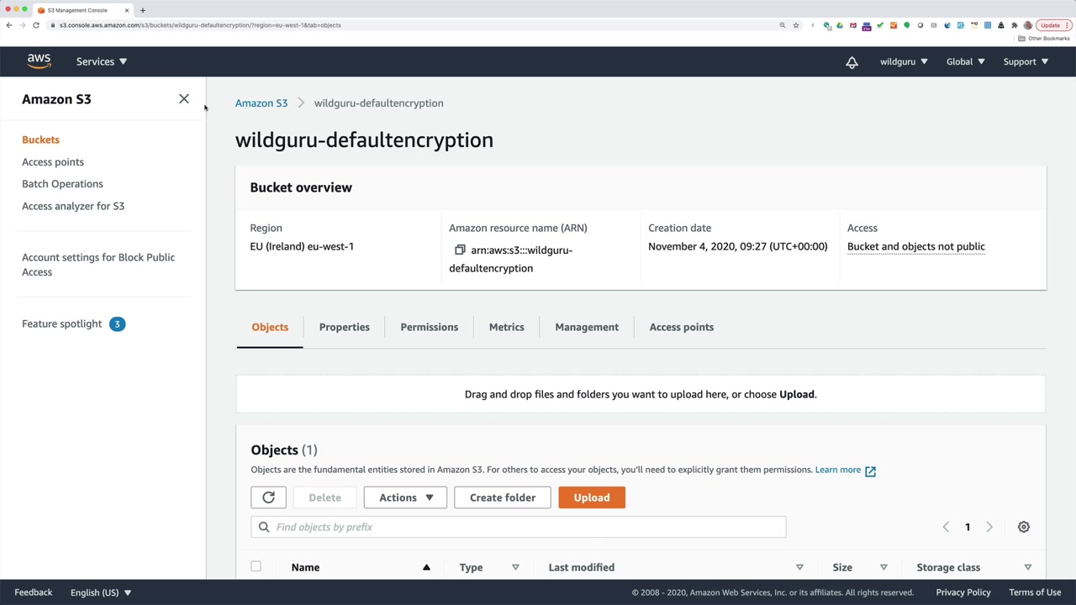The image size is (1076, 605).
Task: Open the Privacy Policy link
Action: 963,592
